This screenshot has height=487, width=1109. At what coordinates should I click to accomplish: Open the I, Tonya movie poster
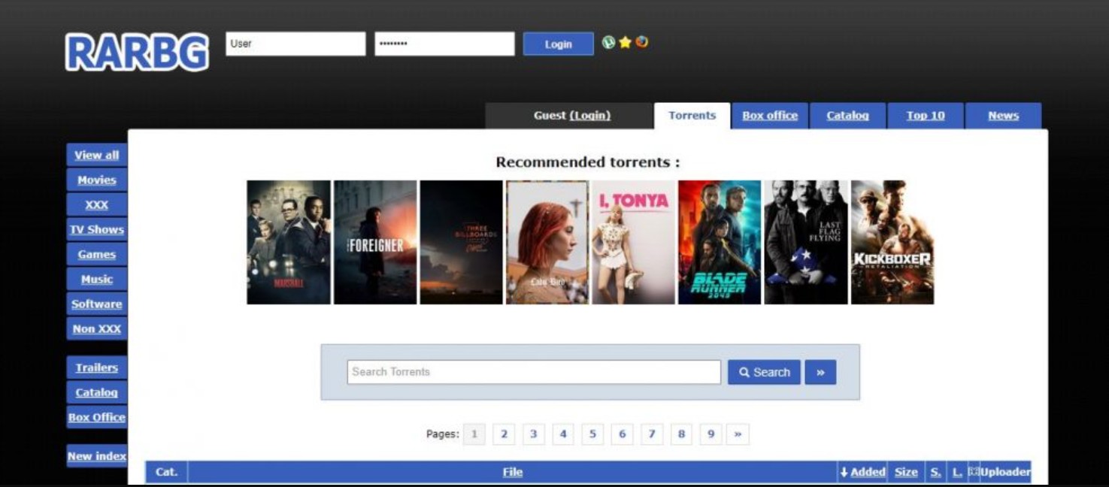(633, 242)
